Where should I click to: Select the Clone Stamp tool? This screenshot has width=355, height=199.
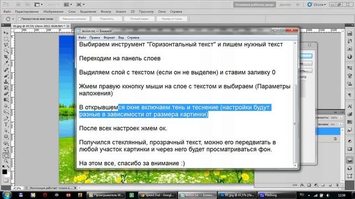(6, 82)
